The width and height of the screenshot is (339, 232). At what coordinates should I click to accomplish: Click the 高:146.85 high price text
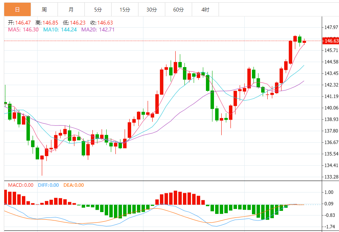47,23
